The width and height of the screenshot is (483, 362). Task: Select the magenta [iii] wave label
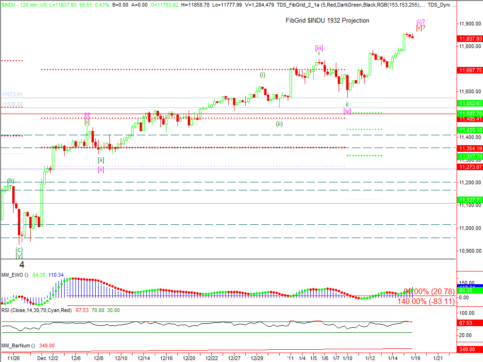(x=319, y=48)
